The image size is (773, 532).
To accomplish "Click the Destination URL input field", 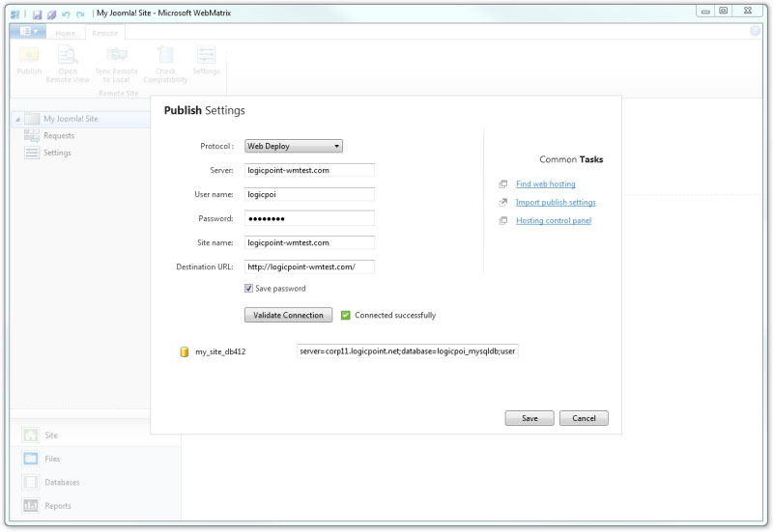I will click(309, 266).
